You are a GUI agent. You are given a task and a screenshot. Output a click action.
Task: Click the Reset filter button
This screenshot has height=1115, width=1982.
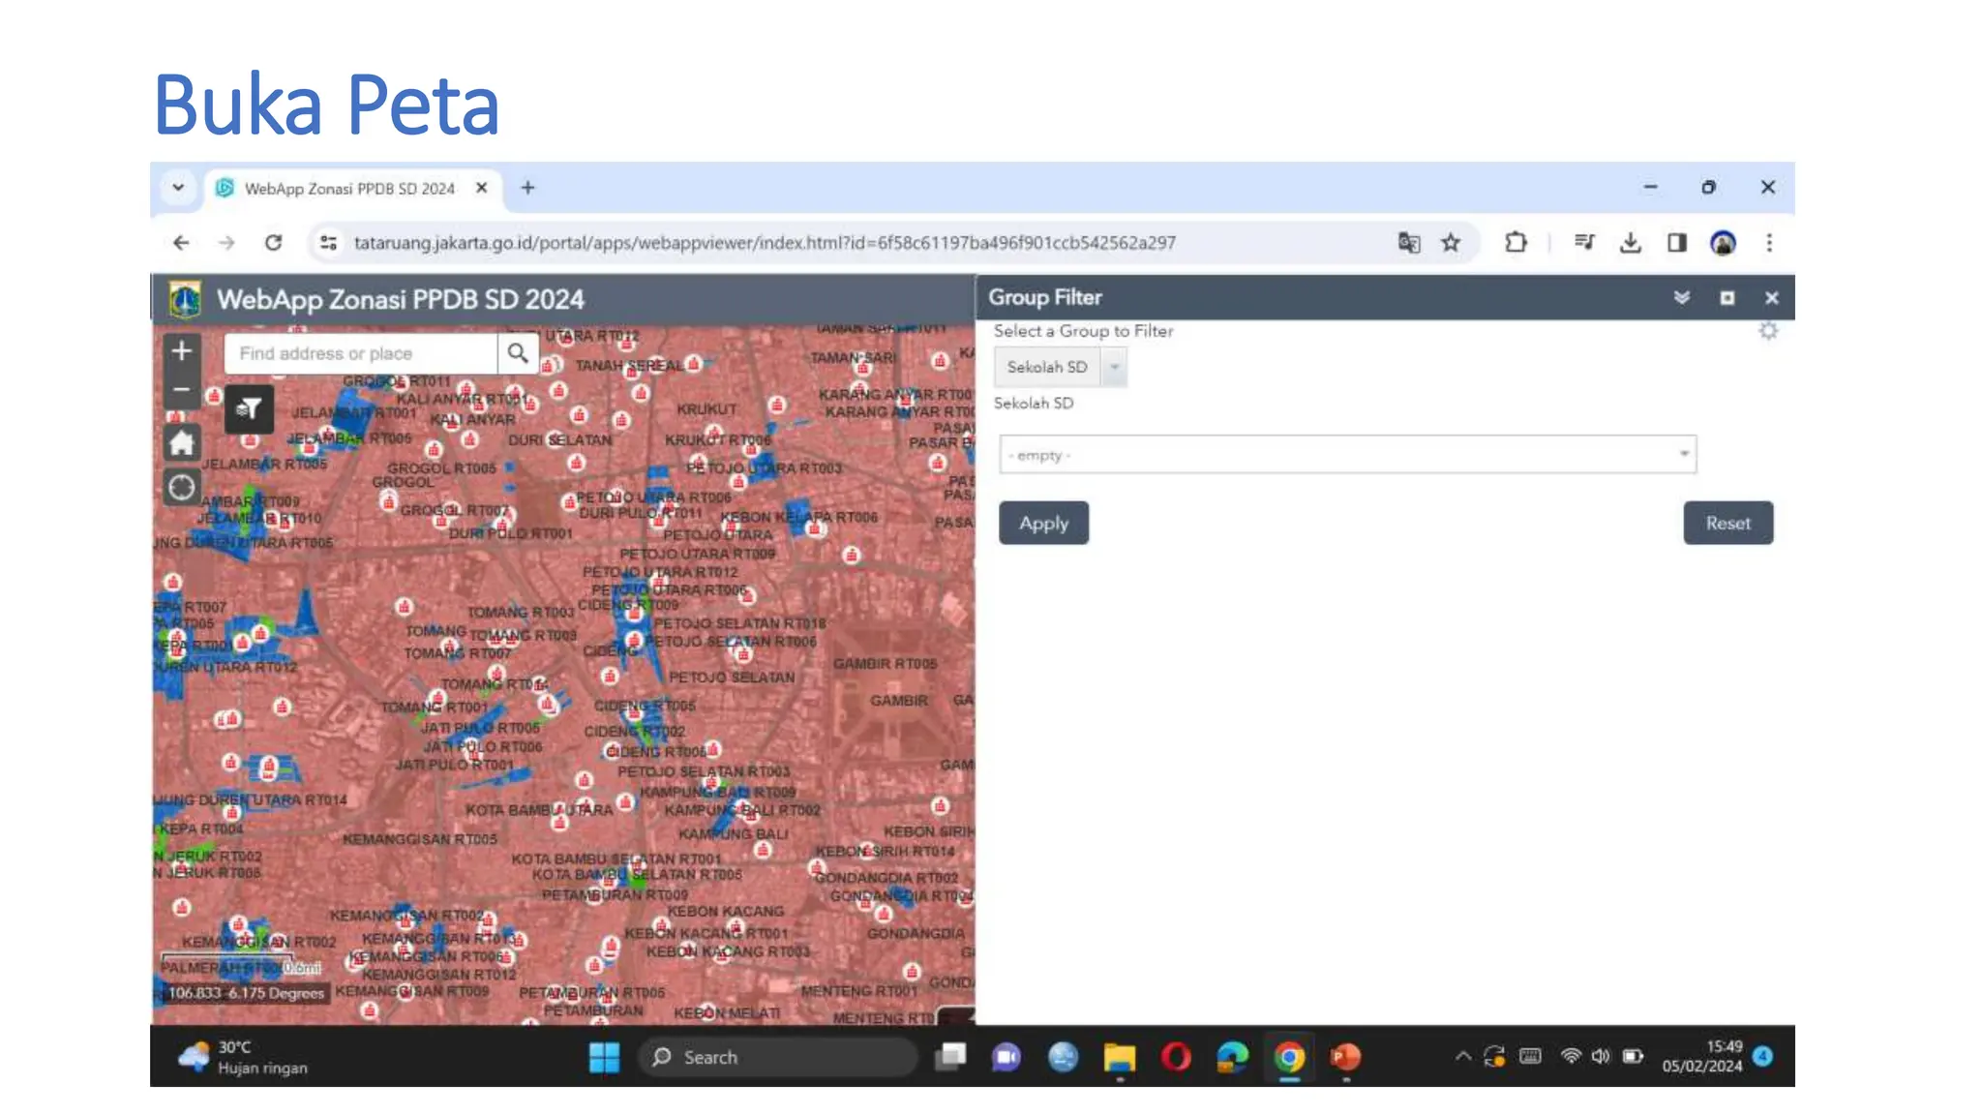[1727, 524]
